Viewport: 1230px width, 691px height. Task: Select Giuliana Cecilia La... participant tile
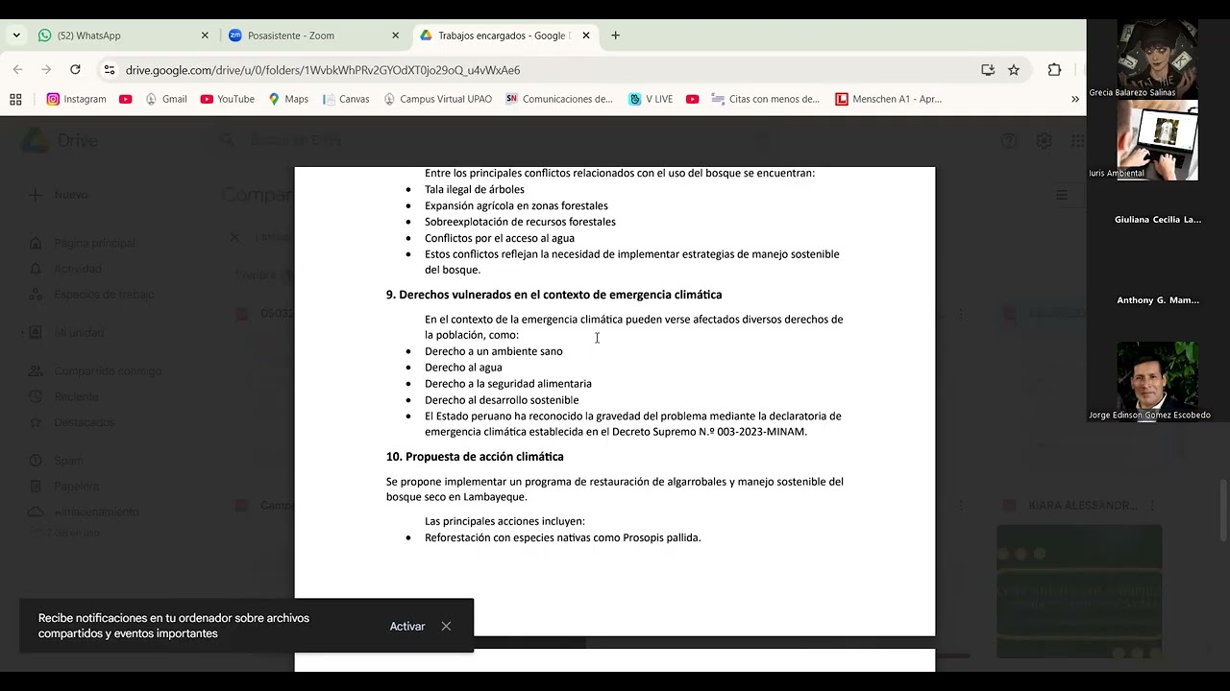coord(1157,220)
